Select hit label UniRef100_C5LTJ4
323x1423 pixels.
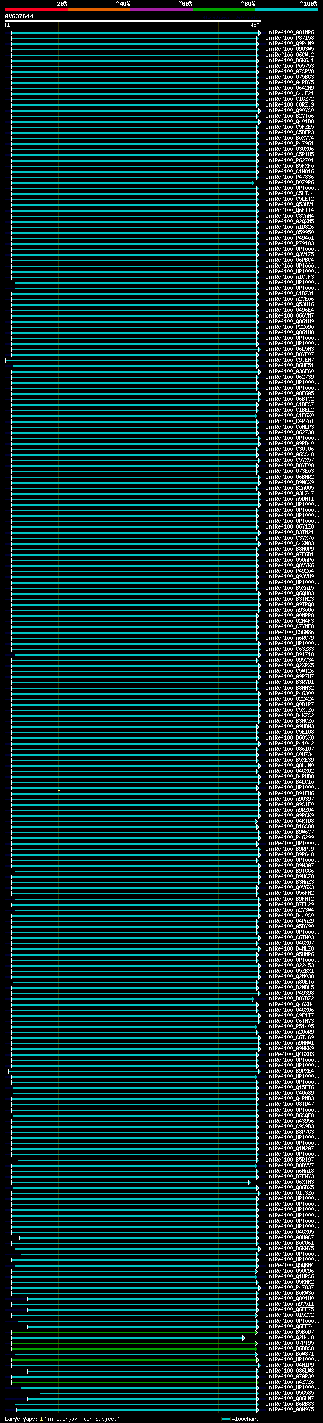coord(289,194)
